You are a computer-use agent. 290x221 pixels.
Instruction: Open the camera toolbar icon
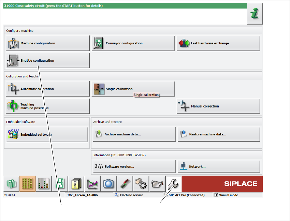pos(108,183)
